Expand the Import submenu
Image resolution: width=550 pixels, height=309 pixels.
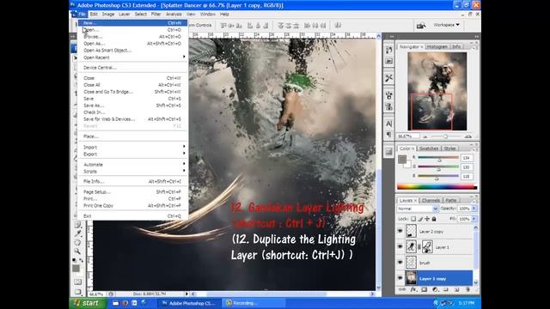(133, 147)
